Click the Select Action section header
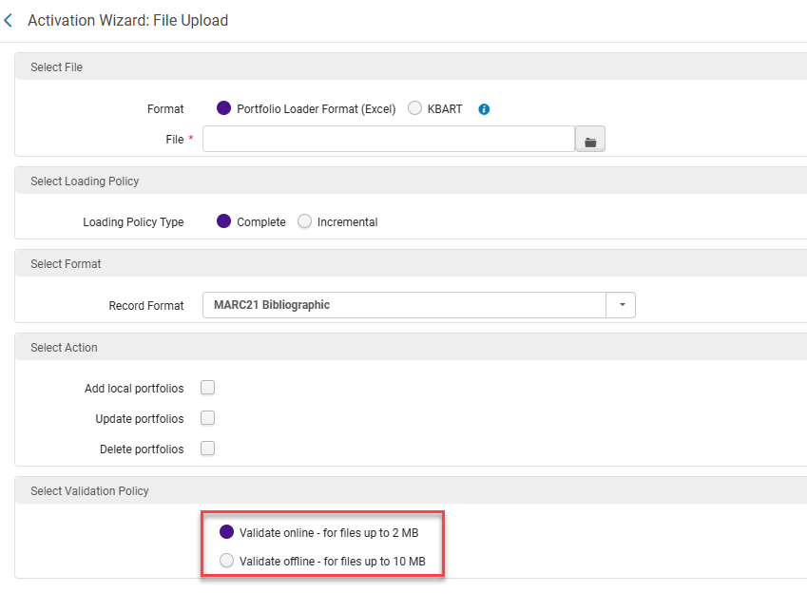The height and width of the screenshot is (612, 807). tap(64, 347)
